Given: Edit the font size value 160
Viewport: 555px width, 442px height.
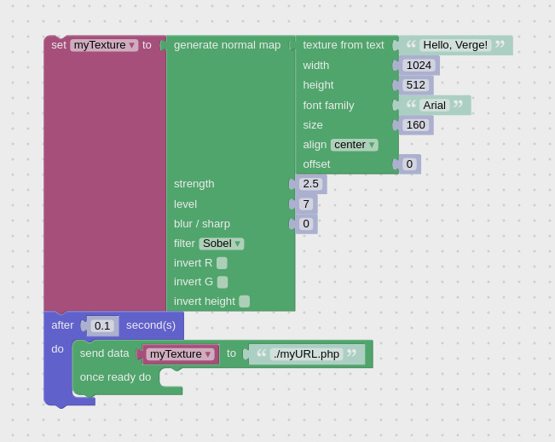Looking at the screenshot, I should click(415, 125).
